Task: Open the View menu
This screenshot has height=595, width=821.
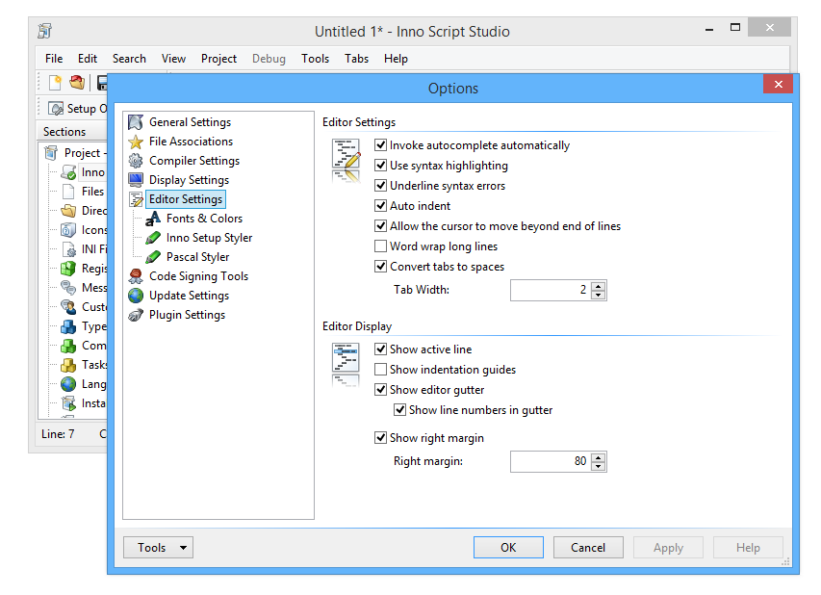Action: click(173, 59)
